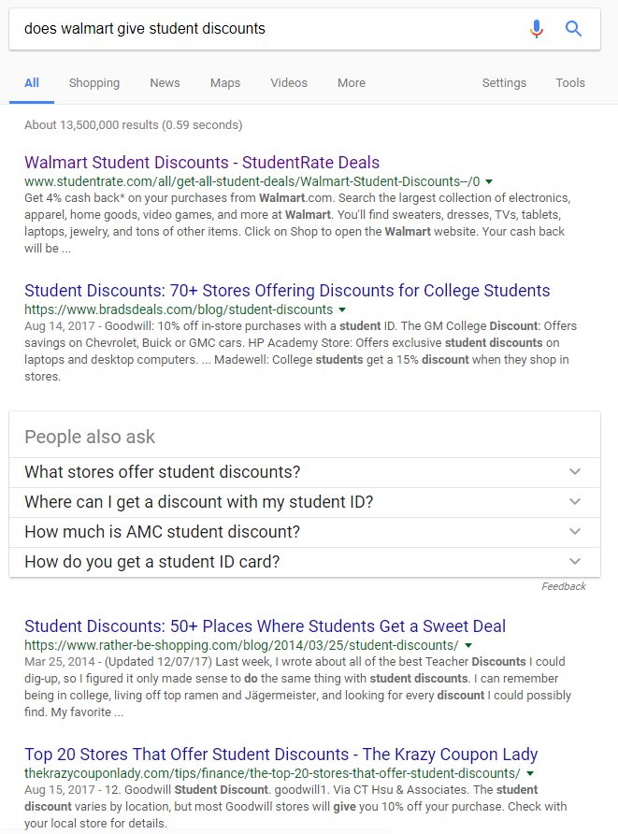Open dropdown arrow beside rather-be-shopping.com URL
618x834 pixels.
(468, 646)
